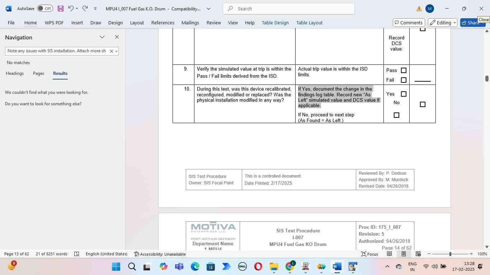Switch to Focus mode

(x=370, y=254)
